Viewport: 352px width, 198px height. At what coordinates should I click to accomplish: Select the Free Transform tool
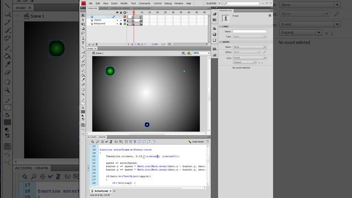click(x=83, y=24)
